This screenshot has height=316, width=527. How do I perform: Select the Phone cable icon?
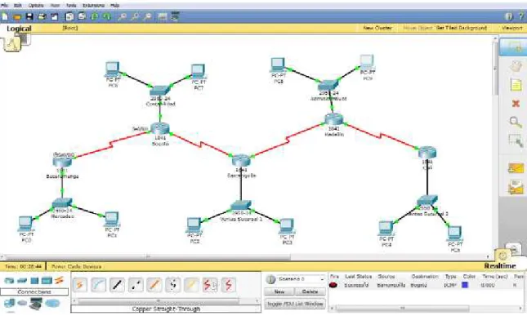[x=172, y=285]
